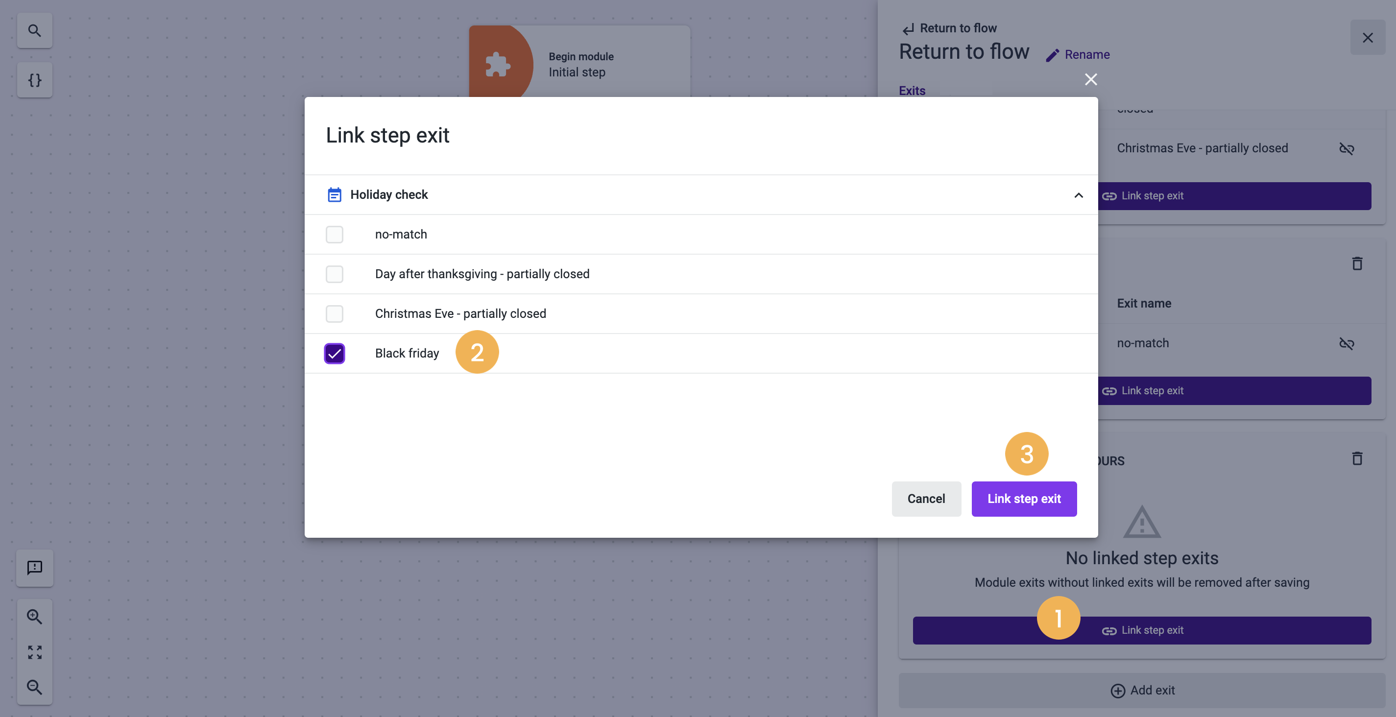
Task: Zoom out on the flow canvas
Action: 35,687
